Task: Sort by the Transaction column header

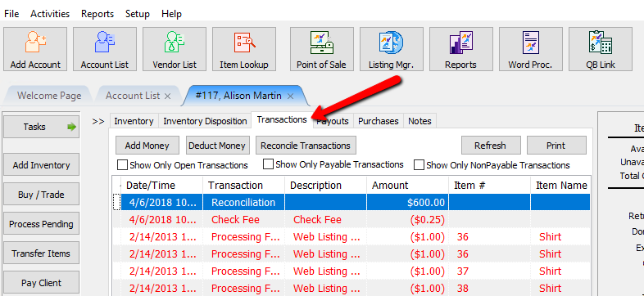Action: (x=243, y=186)
